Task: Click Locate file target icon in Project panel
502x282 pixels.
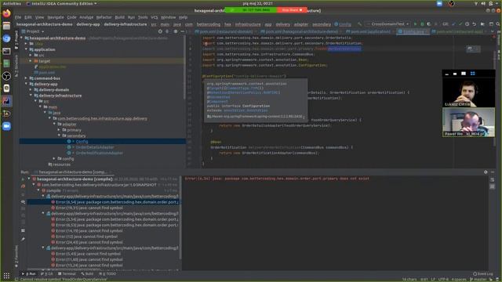Action: (160, 31)
